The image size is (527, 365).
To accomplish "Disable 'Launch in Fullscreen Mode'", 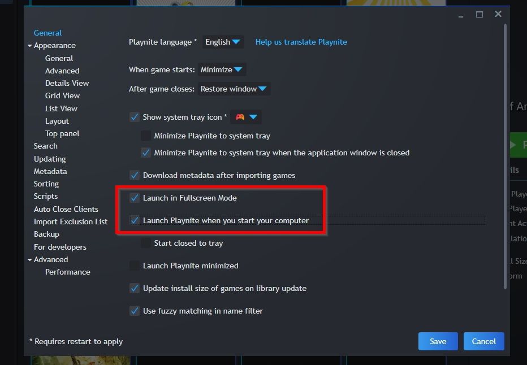I will pyautogui.click(x=135, y=198).
